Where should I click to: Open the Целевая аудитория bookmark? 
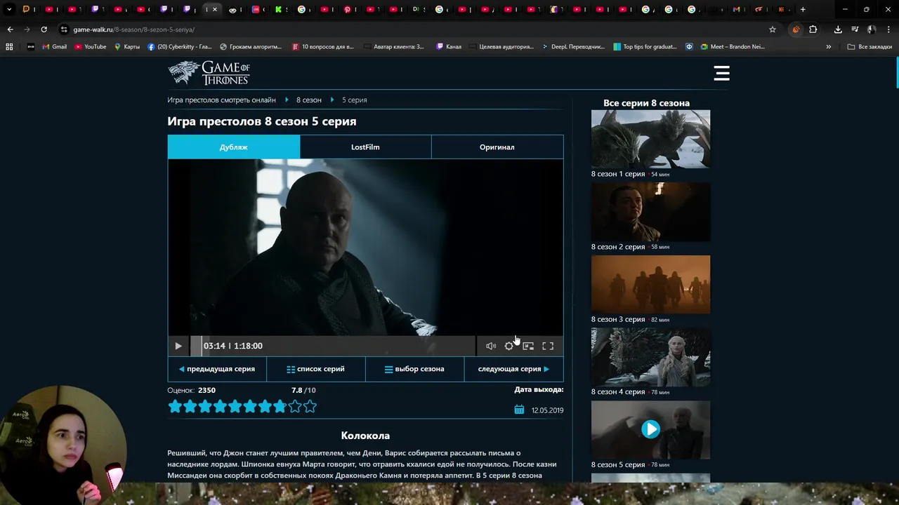point(501,47)
